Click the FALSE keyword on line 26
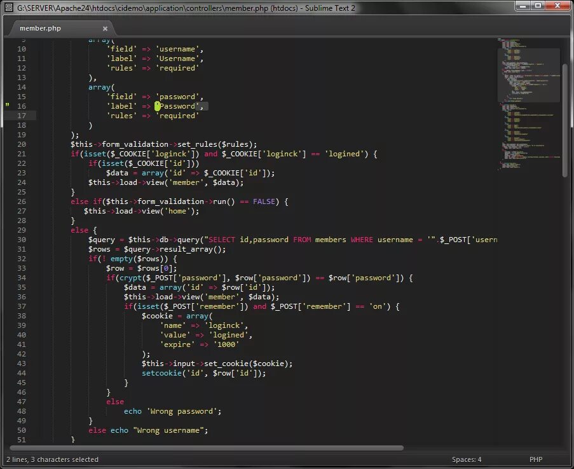 (x=264, y=201)
